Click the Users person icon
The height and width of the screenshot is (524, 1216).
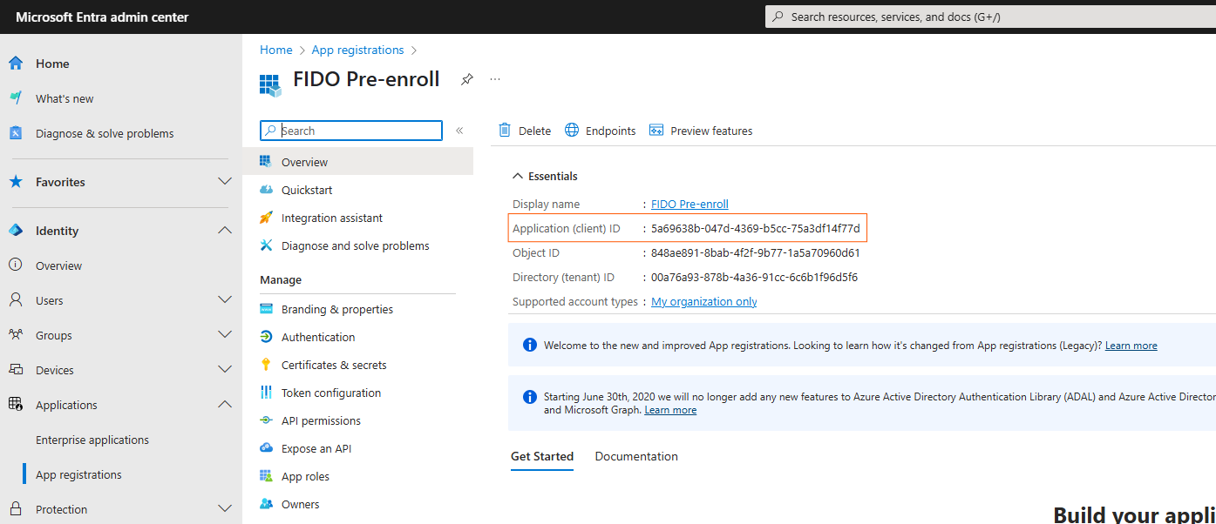[15, 300]
